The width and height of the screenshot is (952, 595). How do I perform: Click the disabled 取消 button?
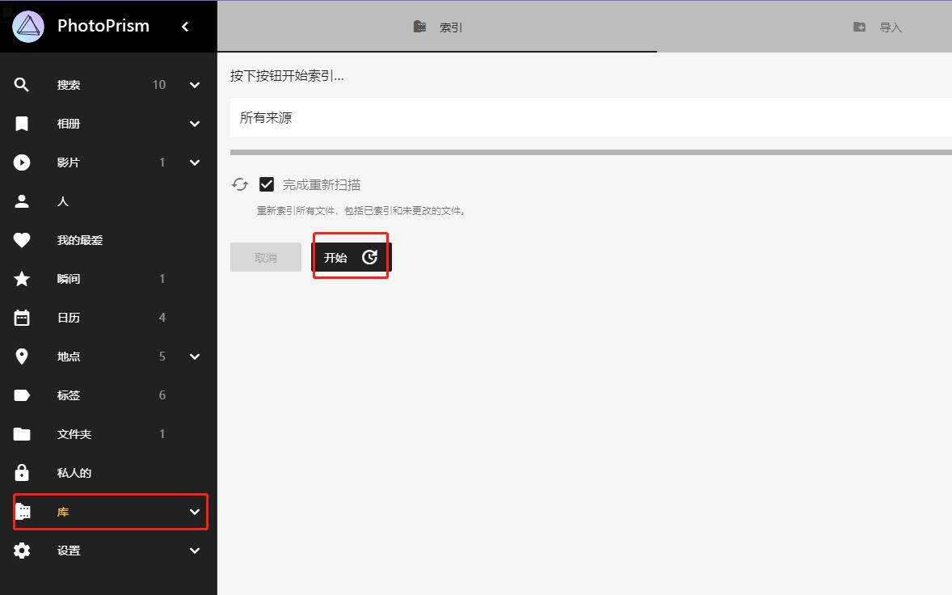[265, 256]
